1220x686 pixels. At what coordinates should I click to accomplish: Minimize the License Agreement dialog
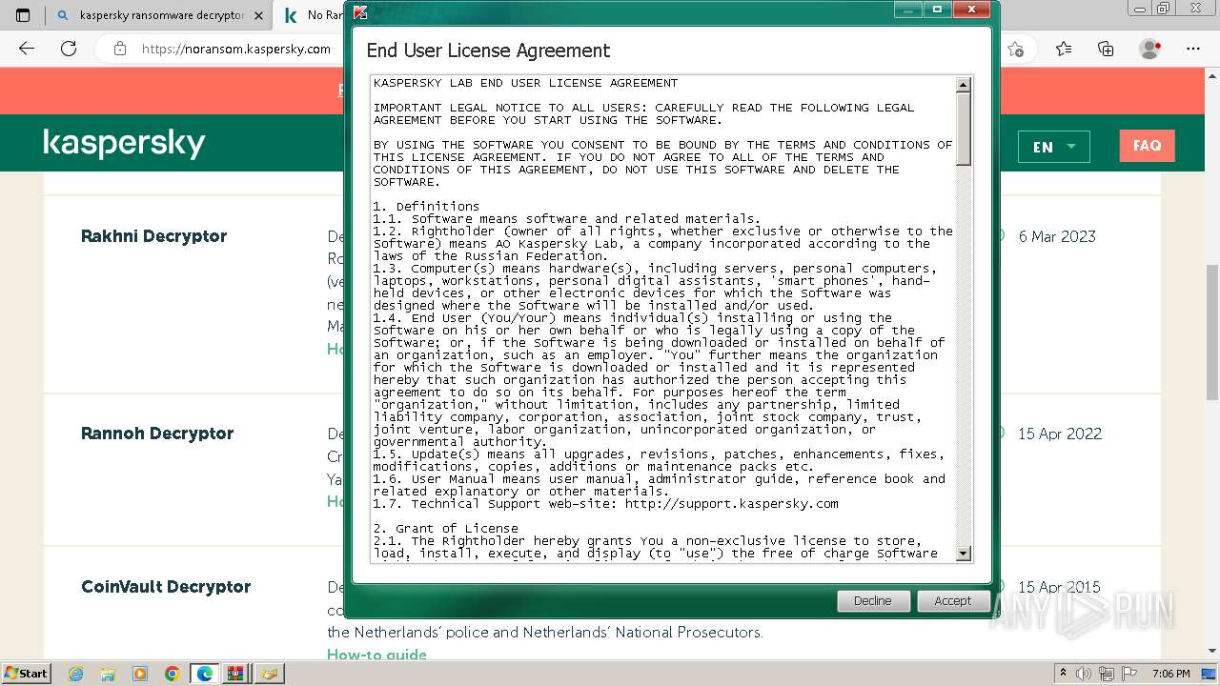pos(908,10)
